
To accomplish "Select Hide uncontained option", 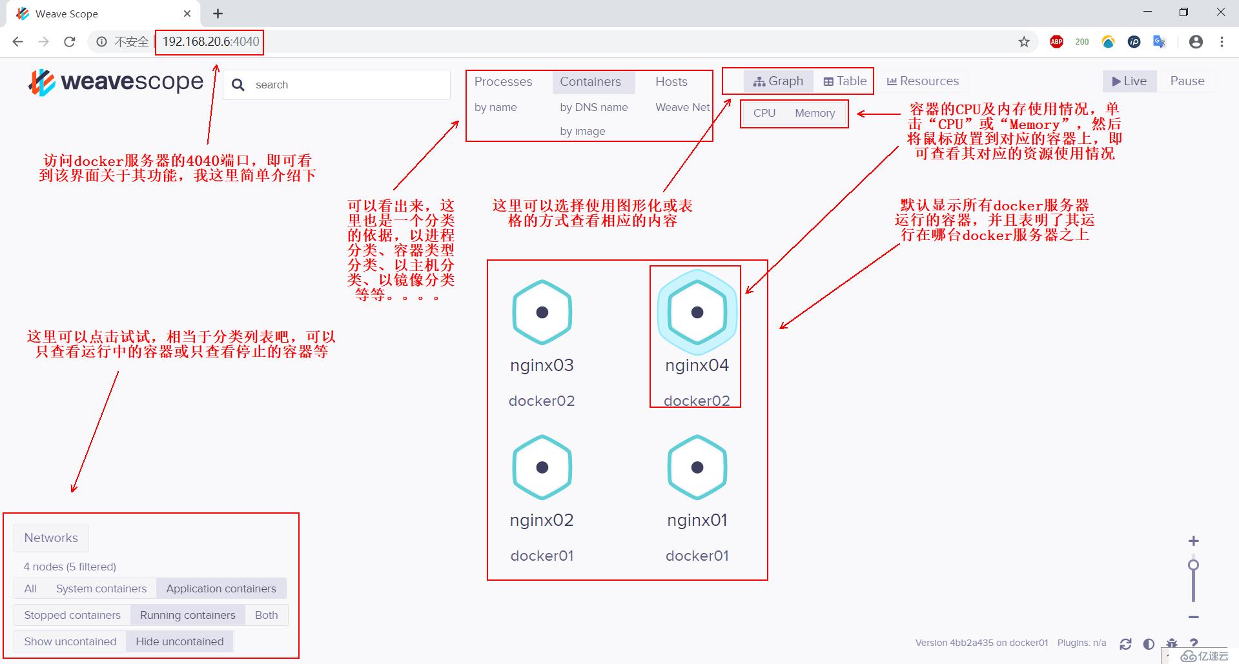I will point(179,641).
